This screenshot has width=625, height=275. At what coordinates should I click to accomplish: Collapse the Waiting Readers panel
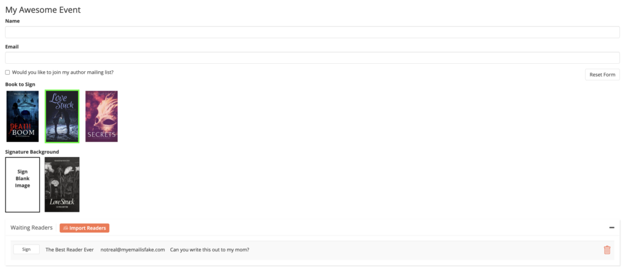pyautogui.click(x=612, y=228)
